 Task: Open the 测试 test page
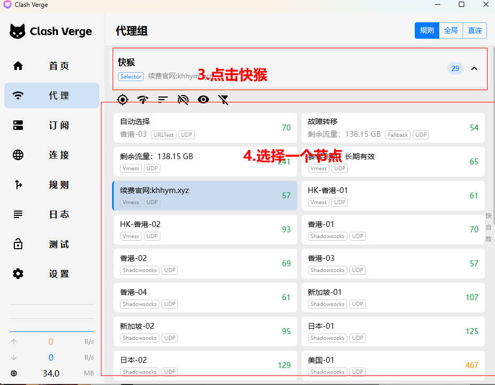click(x=52, y=244)
